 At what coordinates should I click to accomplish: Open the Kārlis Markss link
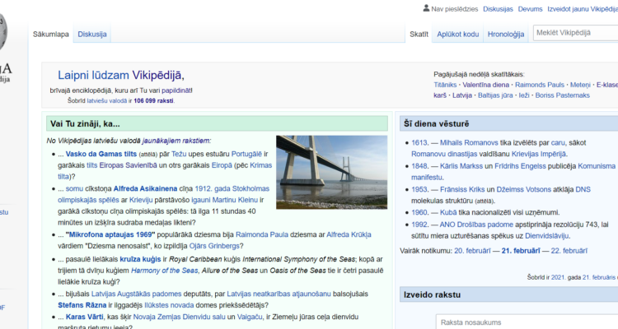461,166
